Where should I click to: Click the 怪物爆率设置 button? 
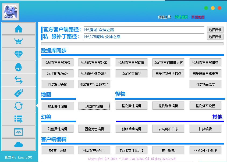[x=205, y=106]
